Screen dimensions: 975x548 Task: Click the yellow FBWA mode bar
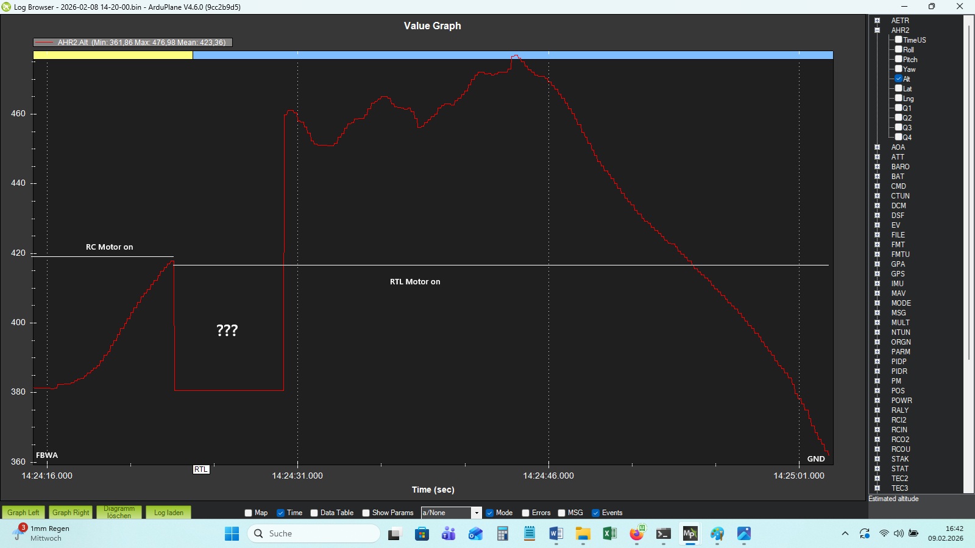[x=113, y=55]
